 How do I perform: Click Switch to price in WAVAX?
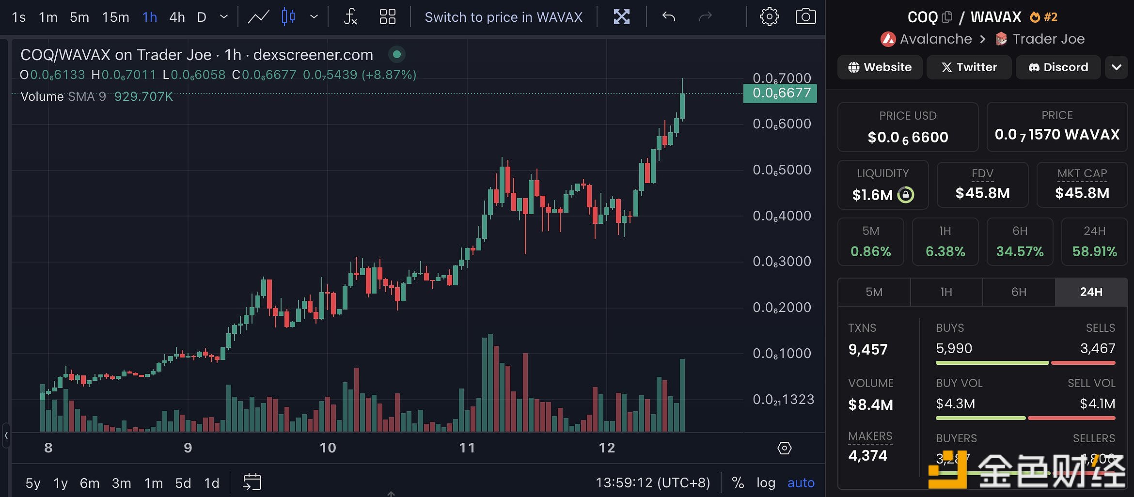click(504, 17)
